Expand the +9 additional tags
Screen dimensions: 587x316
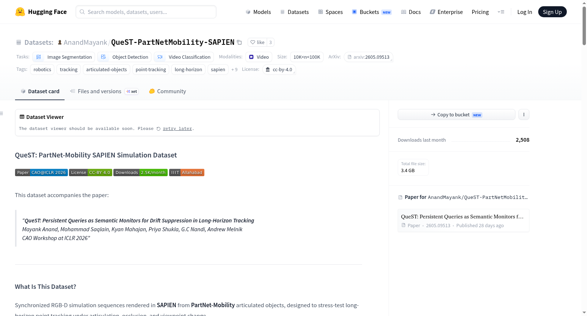point(234,69)
